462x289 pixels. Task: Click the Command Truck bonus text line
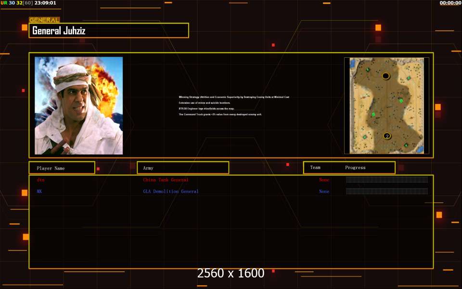tap(220, 115)
